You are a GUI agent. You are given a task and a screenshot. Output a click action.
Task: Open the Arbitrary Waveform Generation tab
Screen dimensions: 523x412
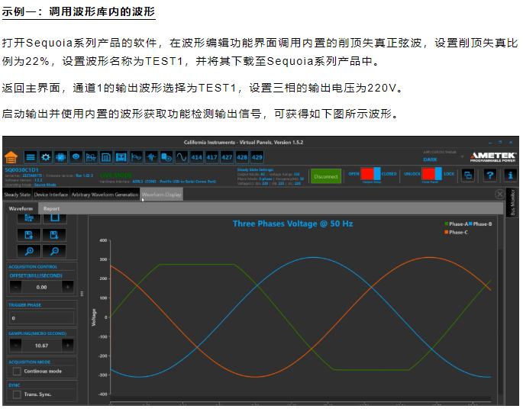[105, 195]
